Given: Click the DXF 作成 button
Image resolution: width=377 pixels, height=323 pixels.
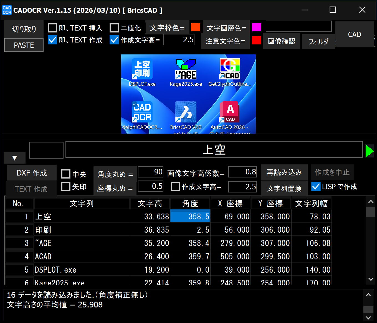Looking at the screenshot, I should tap(32, 173).
